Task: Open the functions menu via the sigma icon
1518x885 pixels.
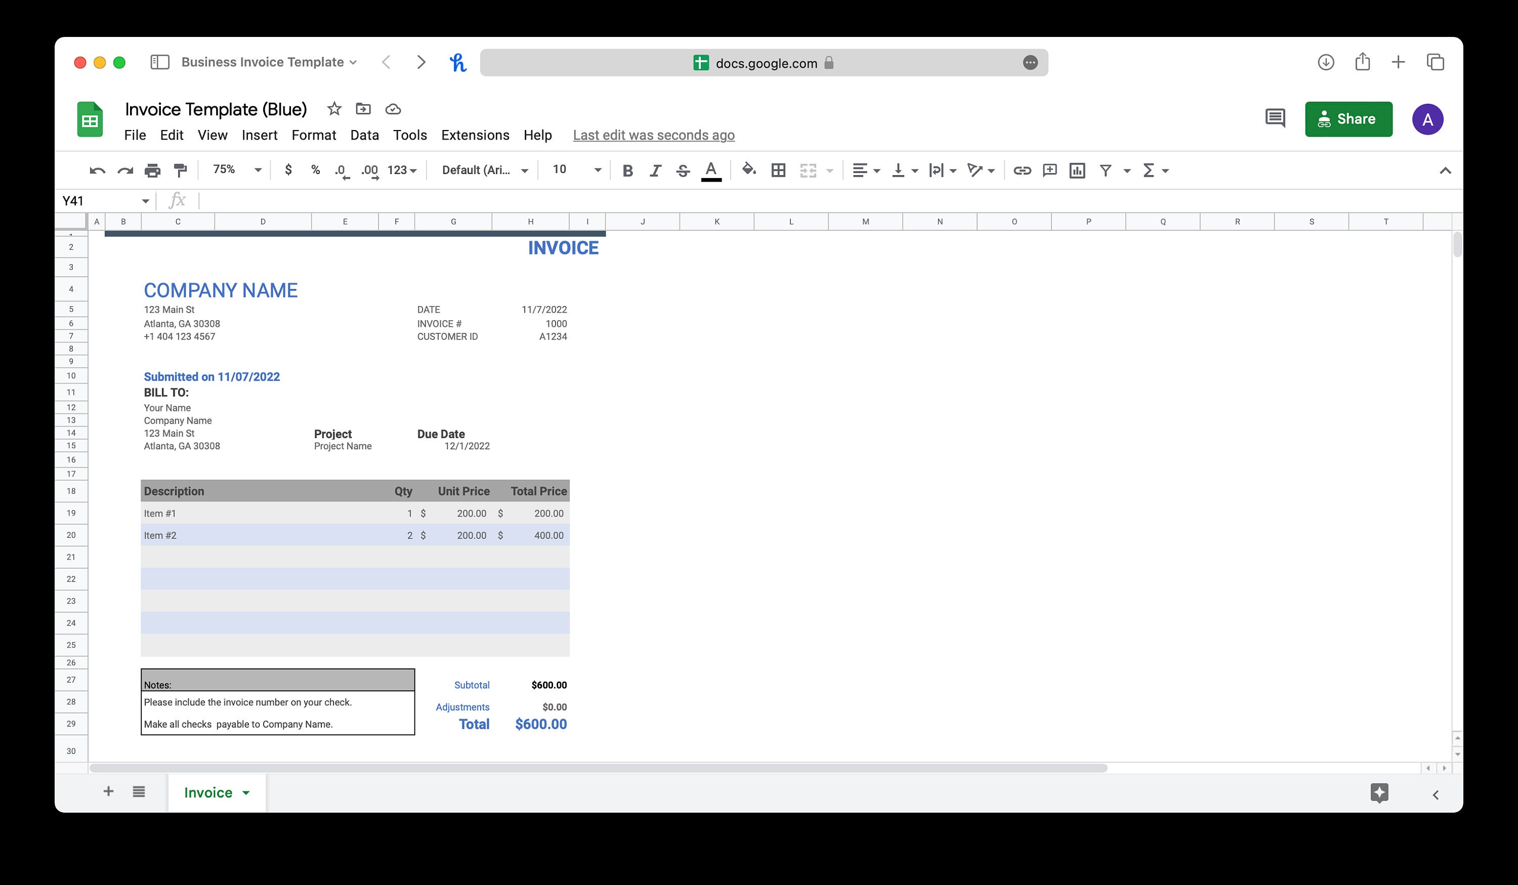Action: coord(1149,170)
